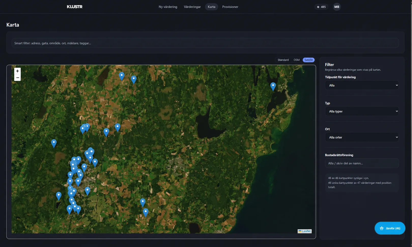Viewport: 412px width, 247px height.
Task: Click the Karta page heading
Action: click(13, 25)
